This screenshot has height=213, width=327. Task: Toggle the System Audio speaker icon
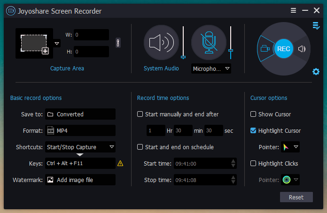(161, 43)
